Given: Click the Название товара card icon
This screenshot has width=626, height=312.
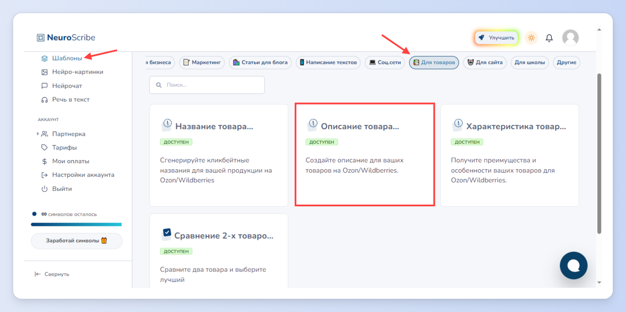Looking at the screenshot, I should coord(166,125).
